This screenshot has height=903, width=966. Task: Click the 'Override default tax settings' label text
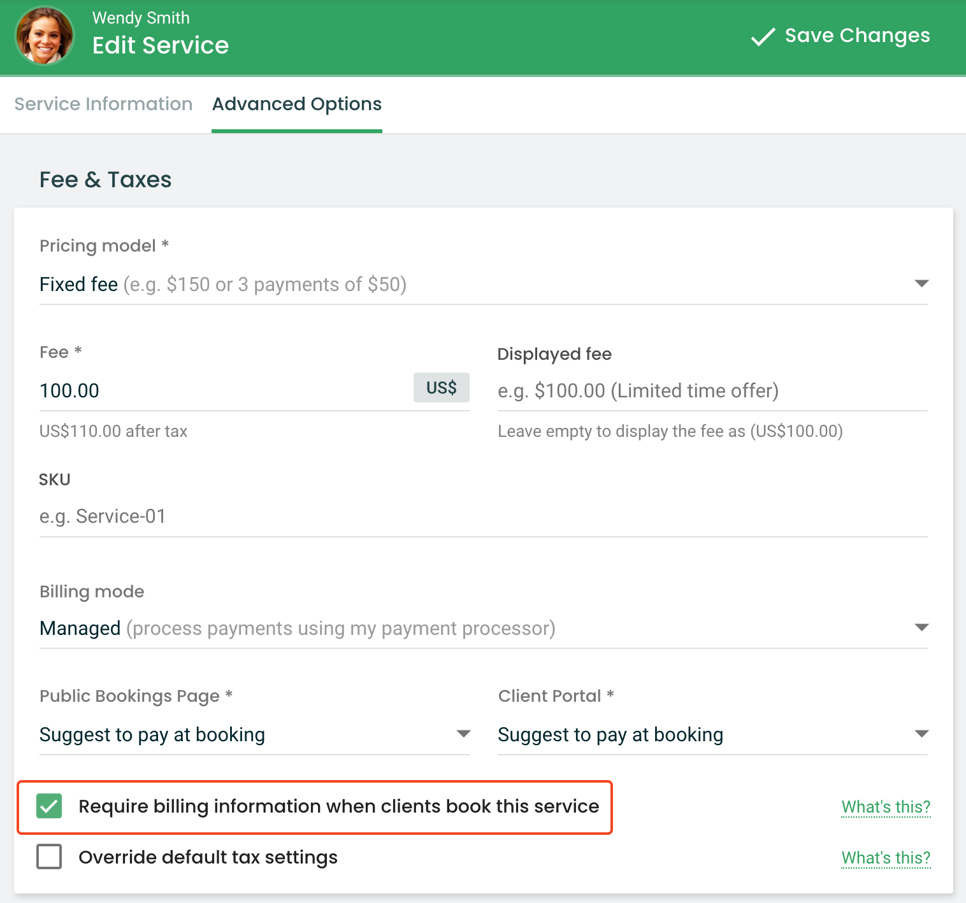[x=208, y=857]
